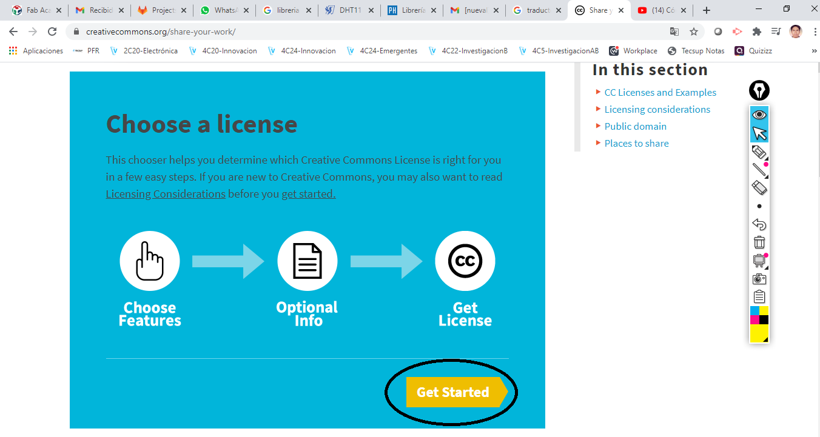Follow the underlined Licensing Considerations link in paragraph
The image size is (820, 437).
(166, 194)
